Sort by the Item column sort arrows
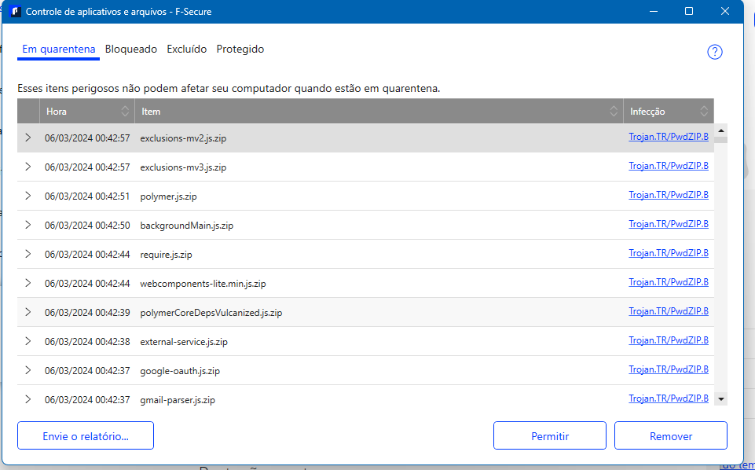The image size is (755, 470). click(614, 112)
